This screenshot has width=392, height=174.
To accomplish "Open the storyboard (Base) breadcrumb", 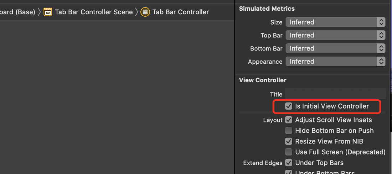I will click(17, 12).
